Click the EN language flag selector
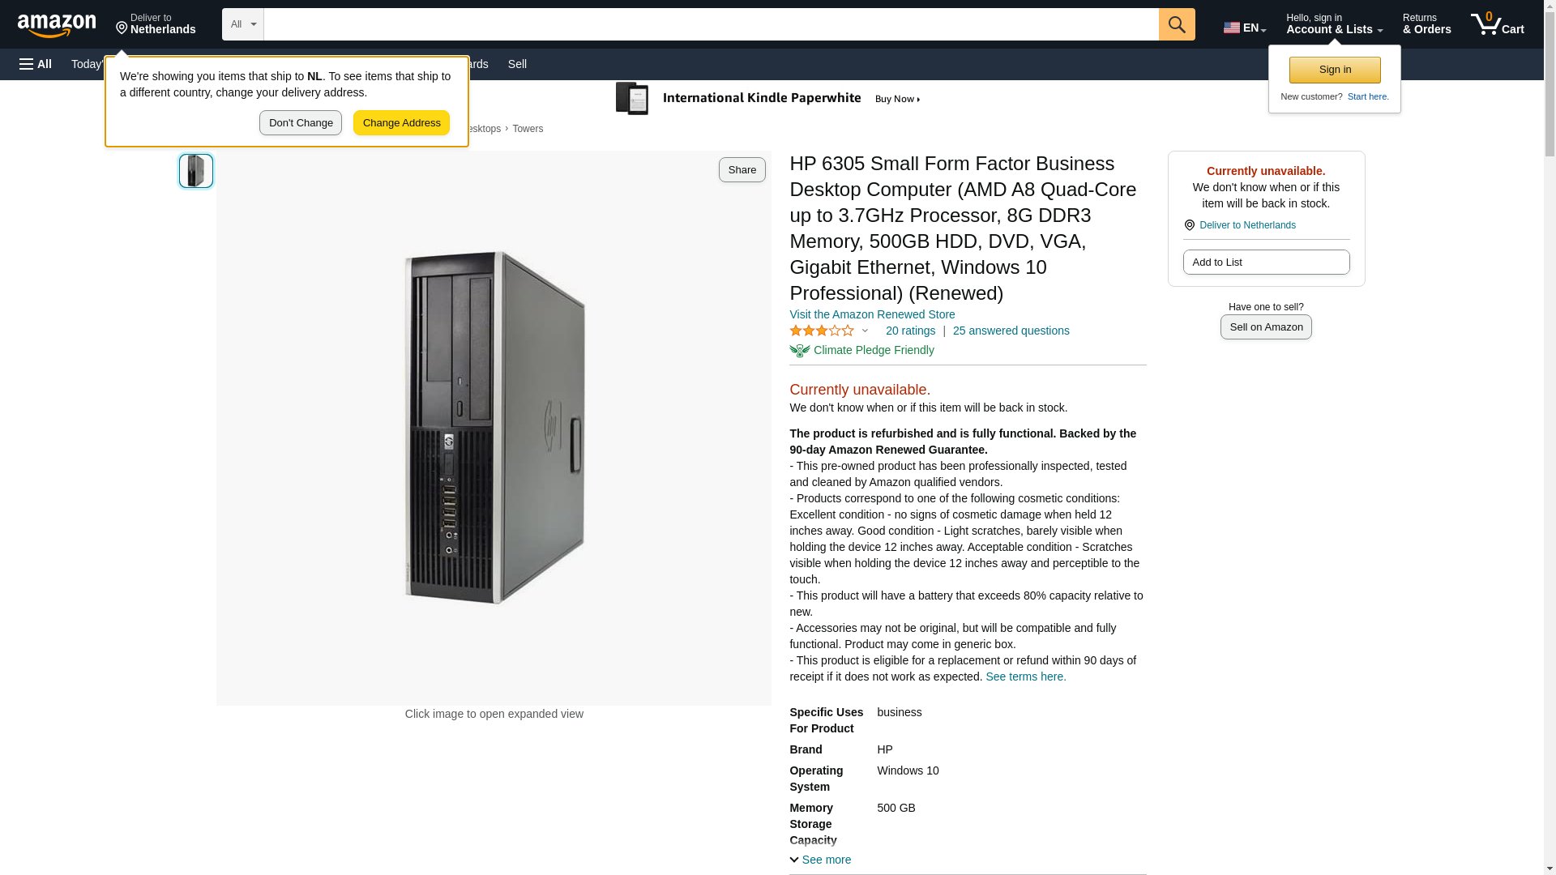The height and width of the screenshot is (875, 1556). [x=1245, y=28]
